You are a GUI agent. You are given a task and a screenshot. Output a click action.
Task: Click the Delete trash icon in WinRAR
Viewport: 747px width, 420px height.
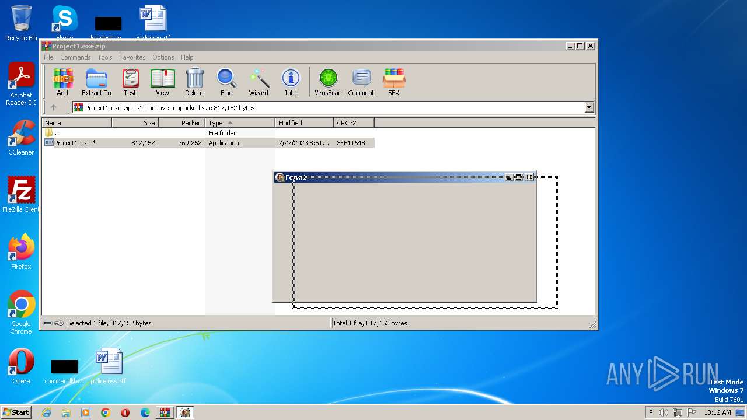pyautogui.click(x=194, y=82)
